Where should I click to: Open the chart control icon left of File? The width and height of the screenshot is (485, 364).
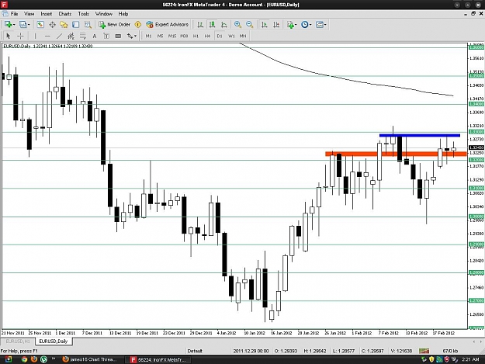click(5, 14)
